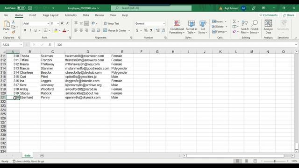Switch to the Review tab
Screen dimensions: 299x168
pyautogui.click(x=100, y=15)
